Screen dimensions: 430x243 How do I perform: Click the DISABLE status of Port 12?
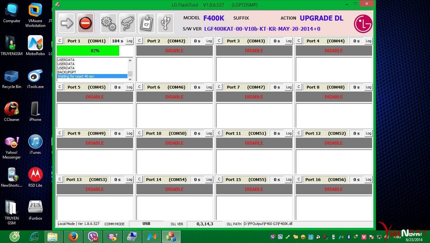tap(334, 143)
